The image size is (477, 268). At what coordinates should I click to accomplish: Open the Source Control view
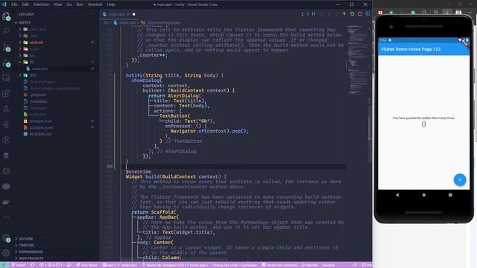pos(6,48)
